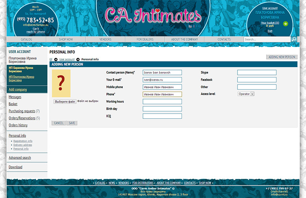
Task: Open Your basket (0) link
Action: click(270, 23)
